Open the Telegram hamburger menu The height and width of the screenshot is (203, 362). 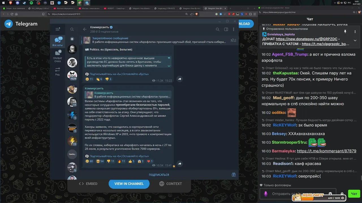coord(58,29)
